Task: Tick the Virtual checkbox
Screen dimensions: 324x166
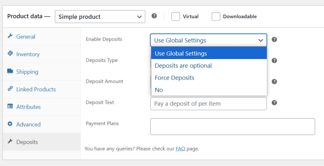Action: pos(176,17)
